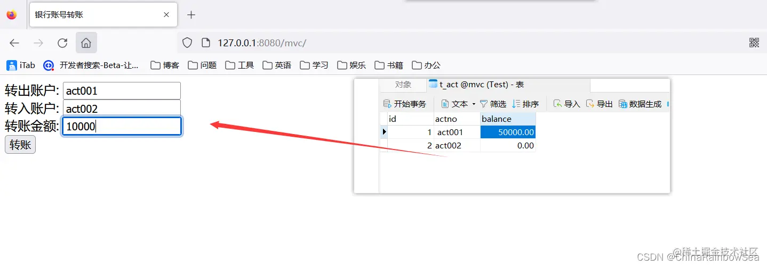The image size is (767, 266).
Task: Go back to previous page
Action: pos(14,43)
